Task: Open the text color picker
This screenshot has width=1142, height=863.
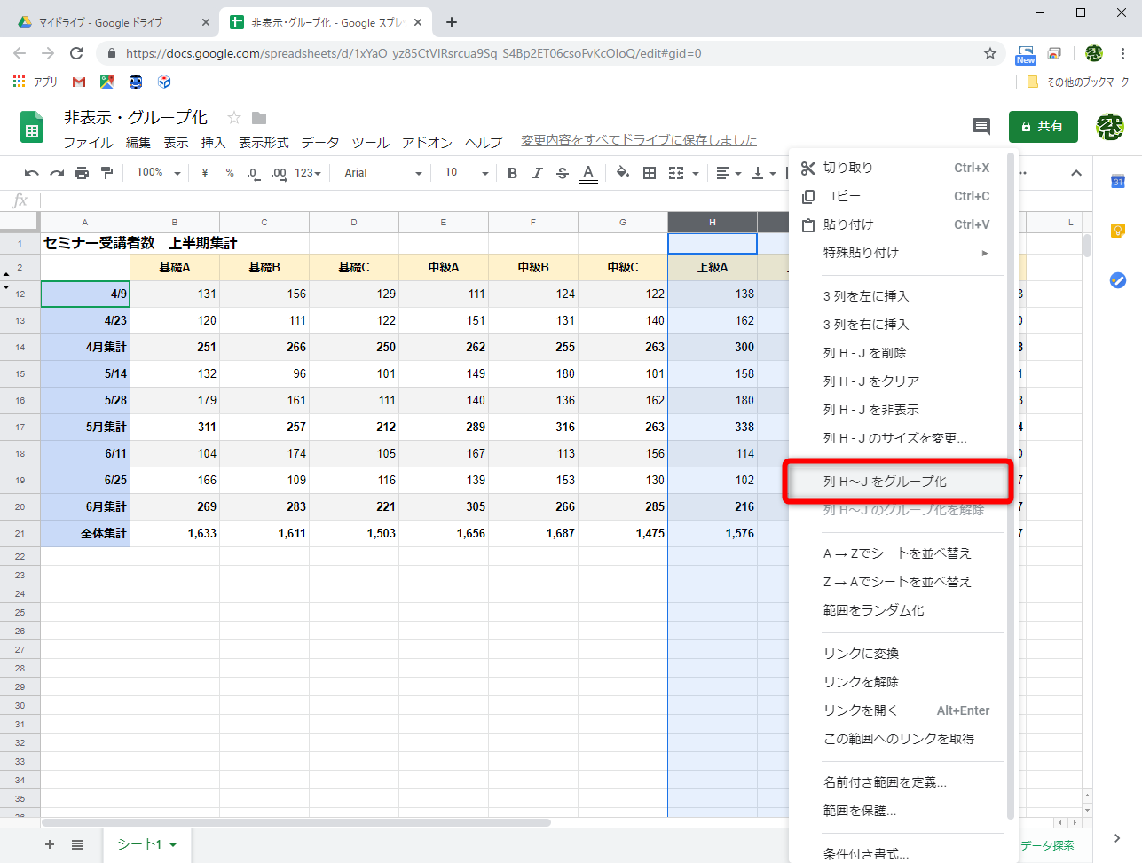Action: pos(587,173)
